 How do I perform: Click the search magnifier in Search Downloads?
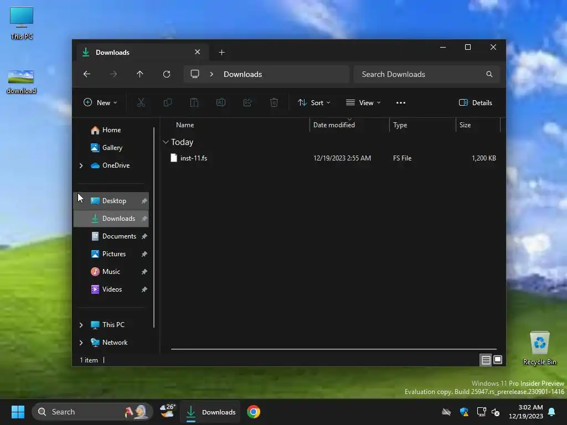pyautogui.click(x=489, y=74)
